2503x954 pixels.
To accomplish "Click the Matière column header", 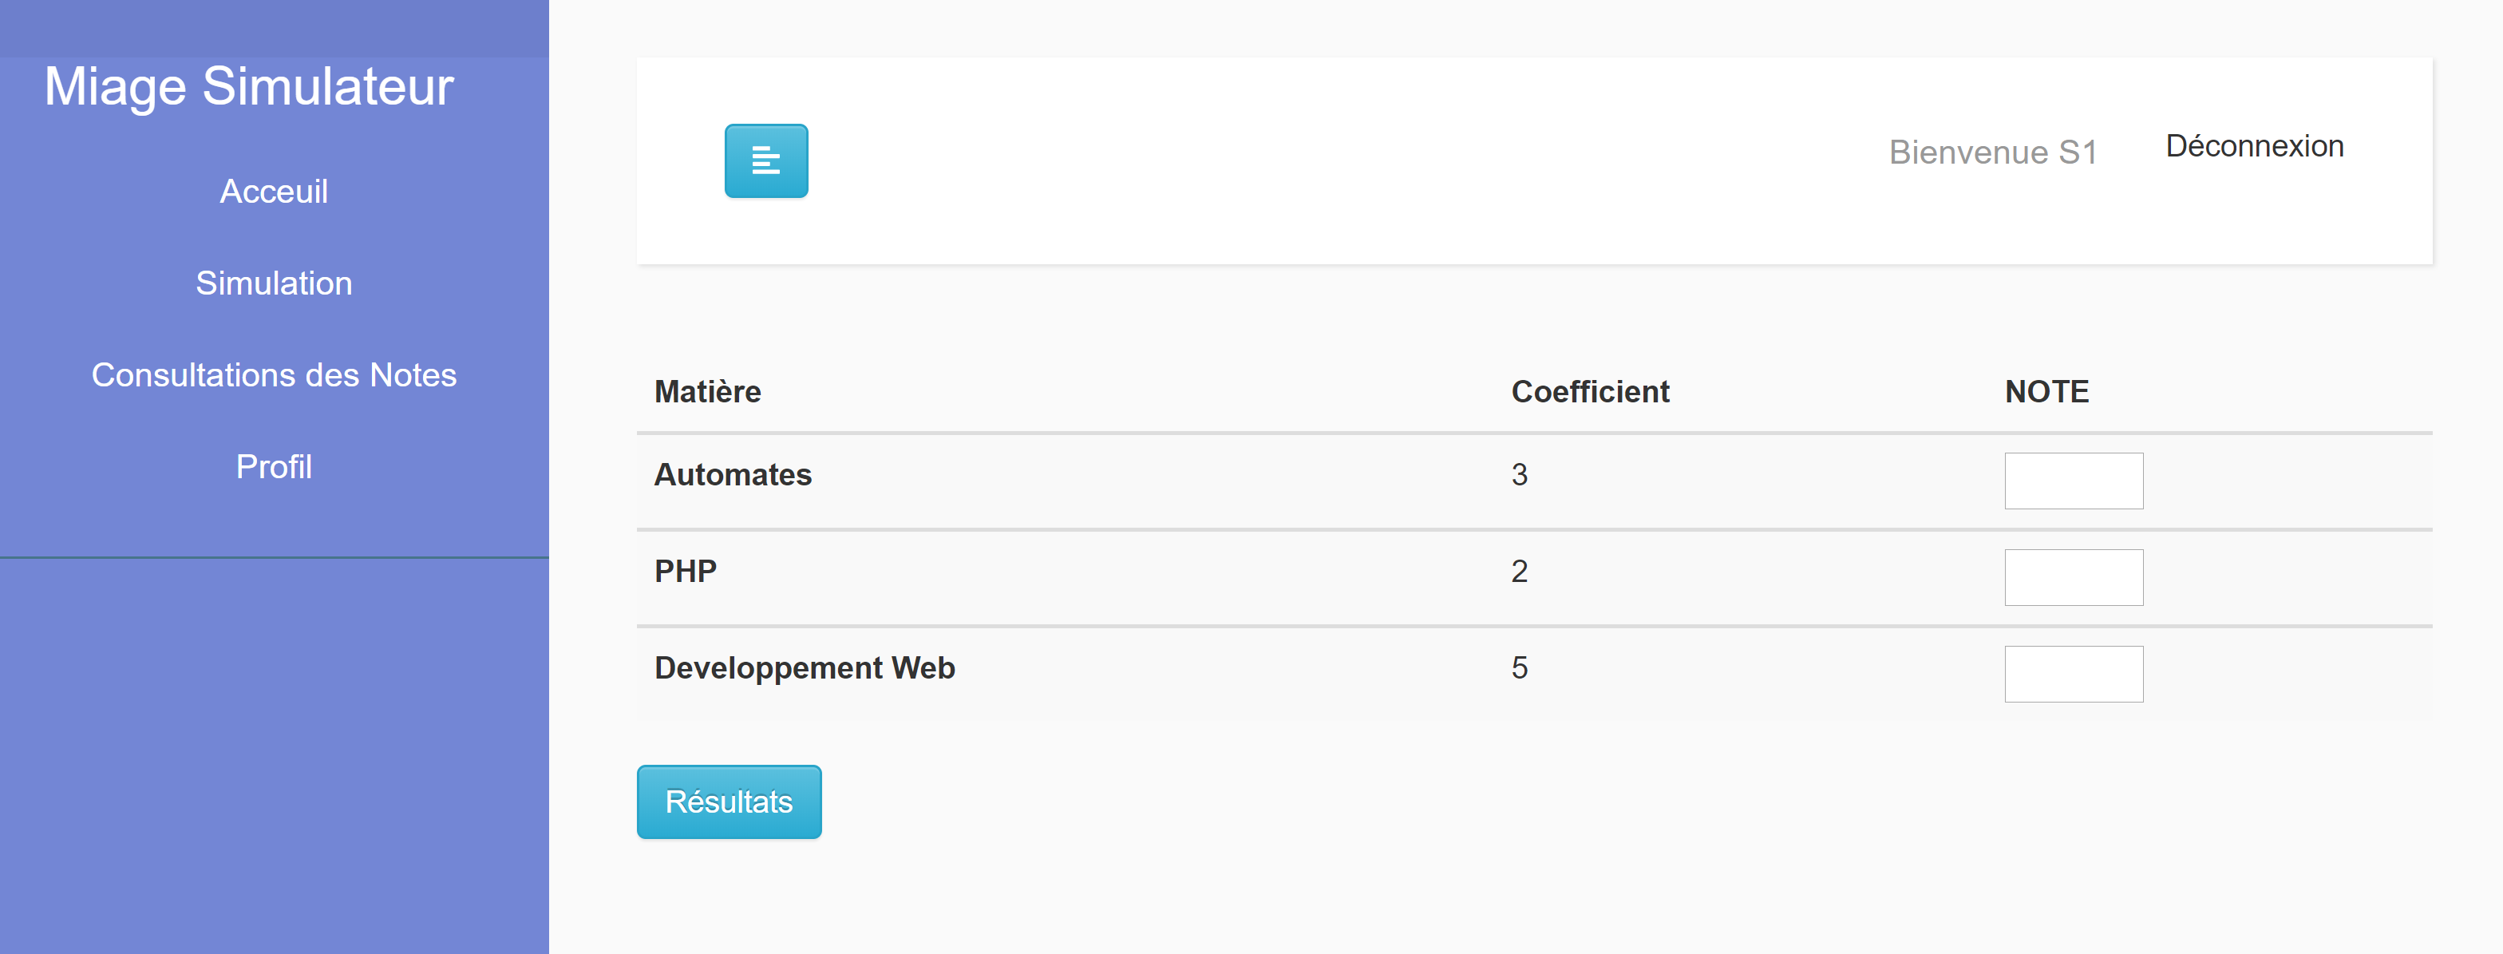I will [x=707, y=391].
